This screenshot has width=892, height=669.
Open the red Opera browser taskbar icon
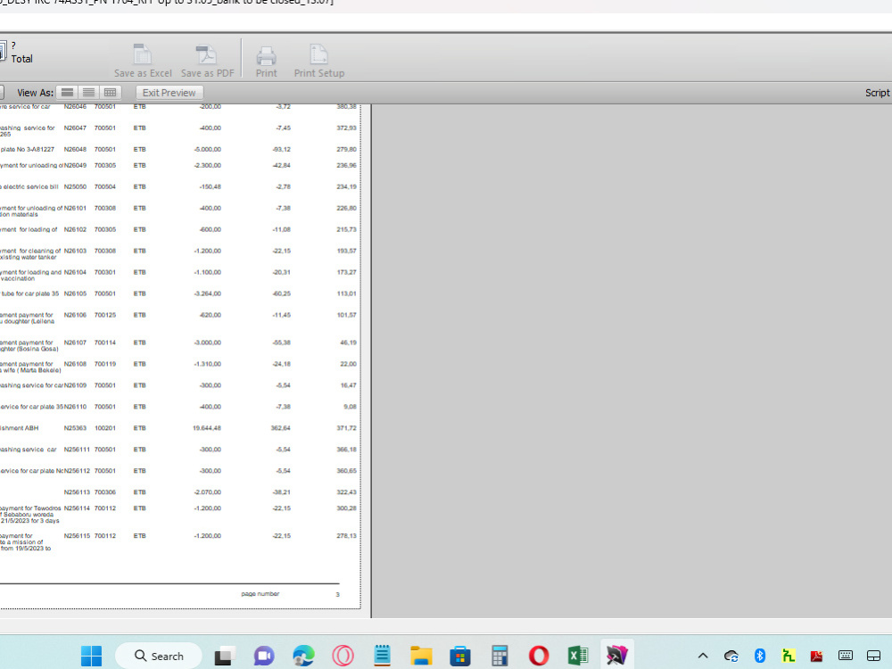(539, 656)
